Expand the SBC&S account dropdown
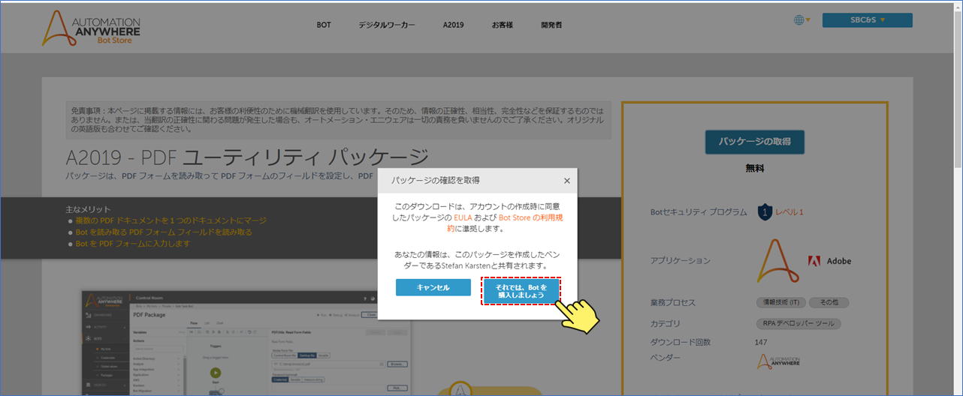This screenshot has height=396, width=963. [x=868, y=20]
